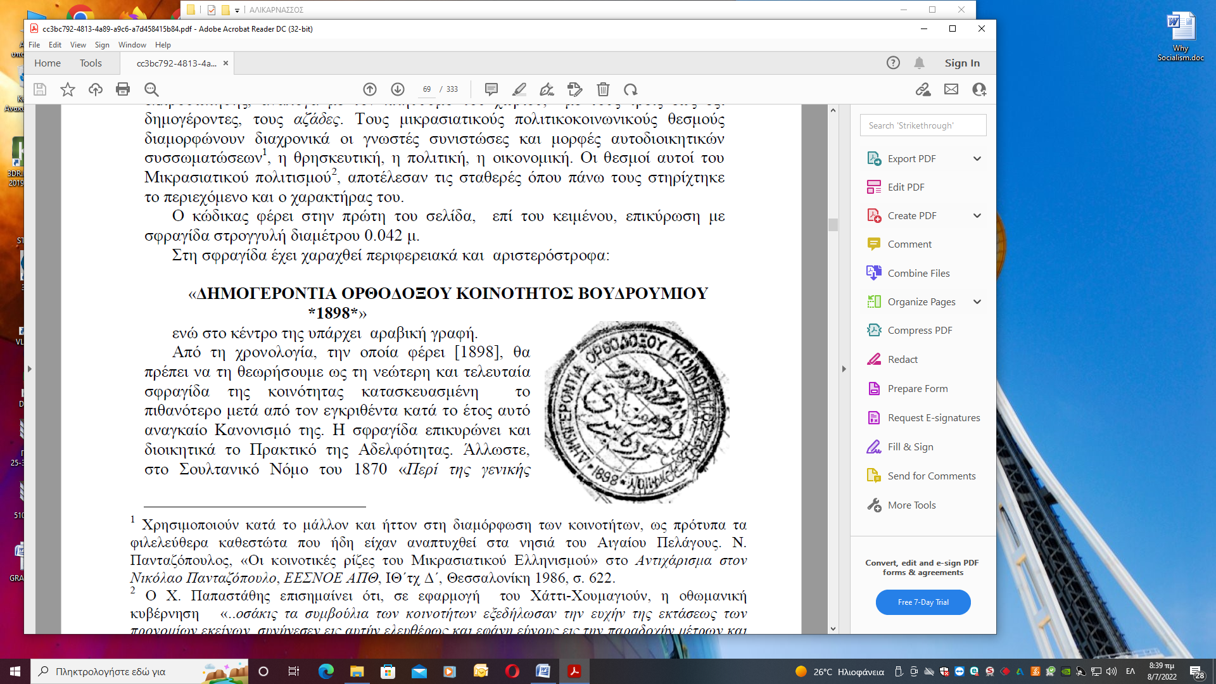Expand the Create PDF options chevron
This screenshot has height=684, width=1216.
(977, 215)
